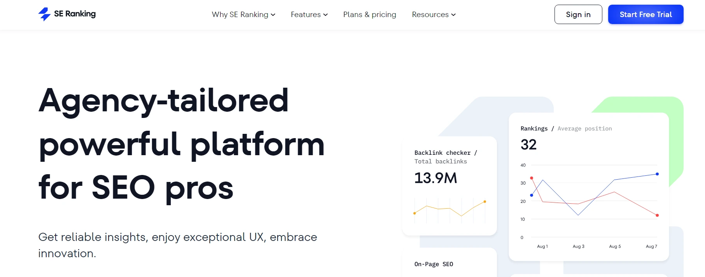Expand the Why SE Ranking chevron arrow
The height and width of the screenshot is (277, 705).
[273, 15]
